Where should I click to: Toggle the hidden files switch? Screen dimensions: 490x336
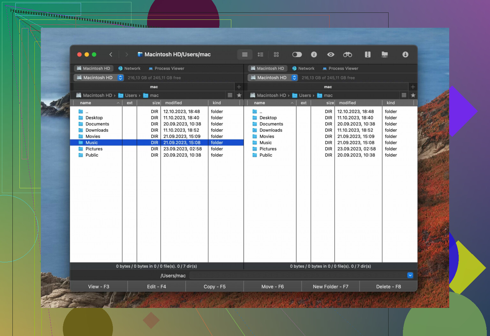pyautogui.click(x=297, y=55)
